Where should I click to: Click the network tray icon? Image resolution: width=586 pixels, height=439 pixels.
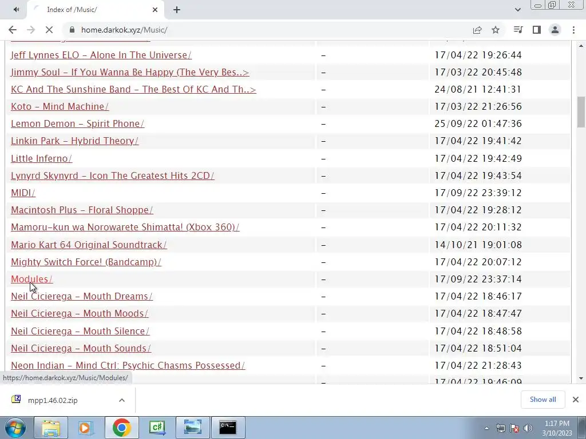(500, 428)
